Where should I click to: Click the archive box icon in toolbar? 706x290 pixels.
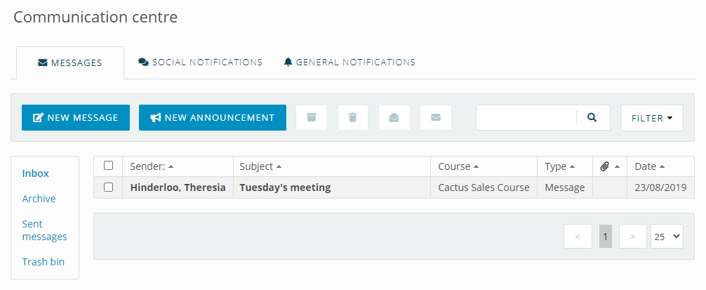tap(311, 117)
